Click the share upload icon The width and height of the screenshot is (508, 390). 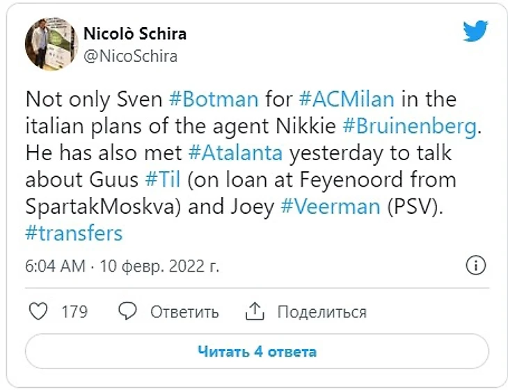255,311
